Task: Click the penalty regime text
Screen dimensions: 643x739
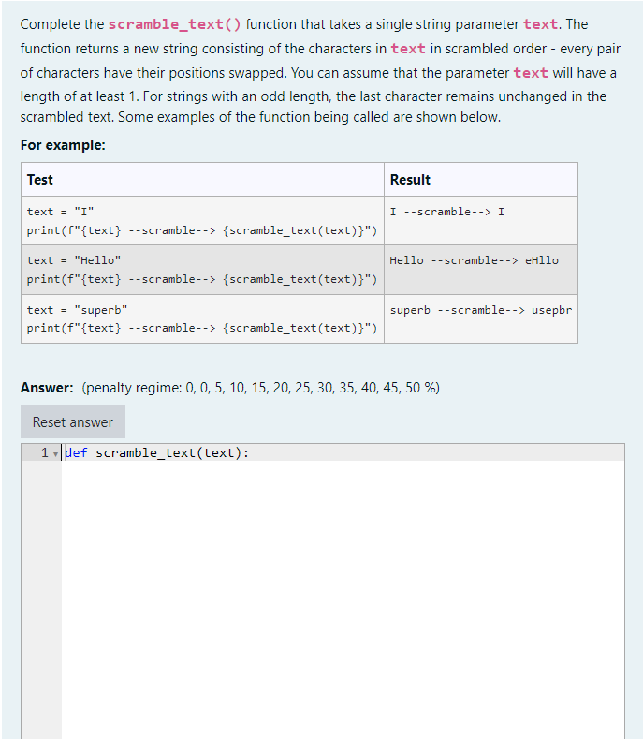Action: pos(261,388)
